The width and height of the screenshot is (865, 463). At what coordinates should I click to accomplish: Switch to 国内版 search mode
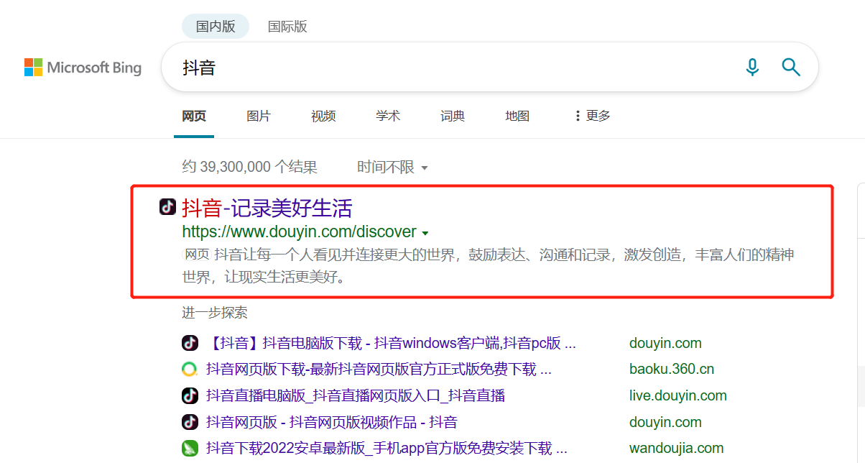coord(215,27)
